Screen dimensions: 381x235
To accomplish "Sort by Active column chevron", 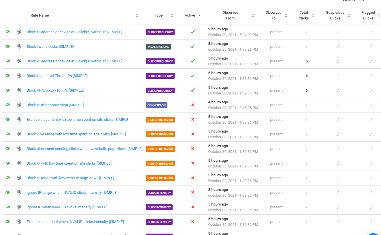I will 200,15.
